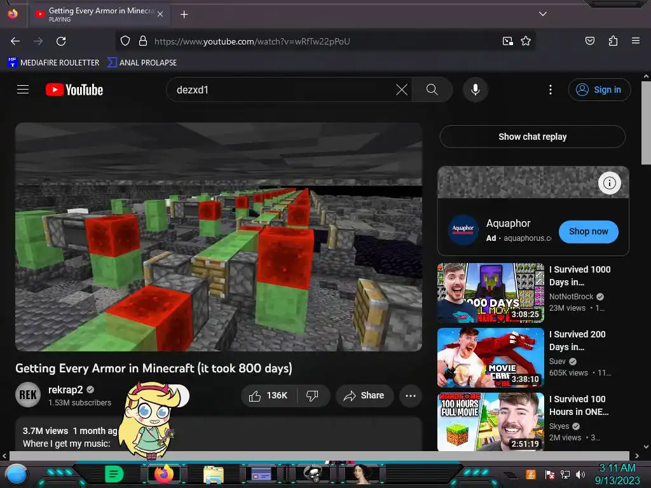The image size is (651, 488).
Task: Open the Pocket save icon
Action: 589,41
